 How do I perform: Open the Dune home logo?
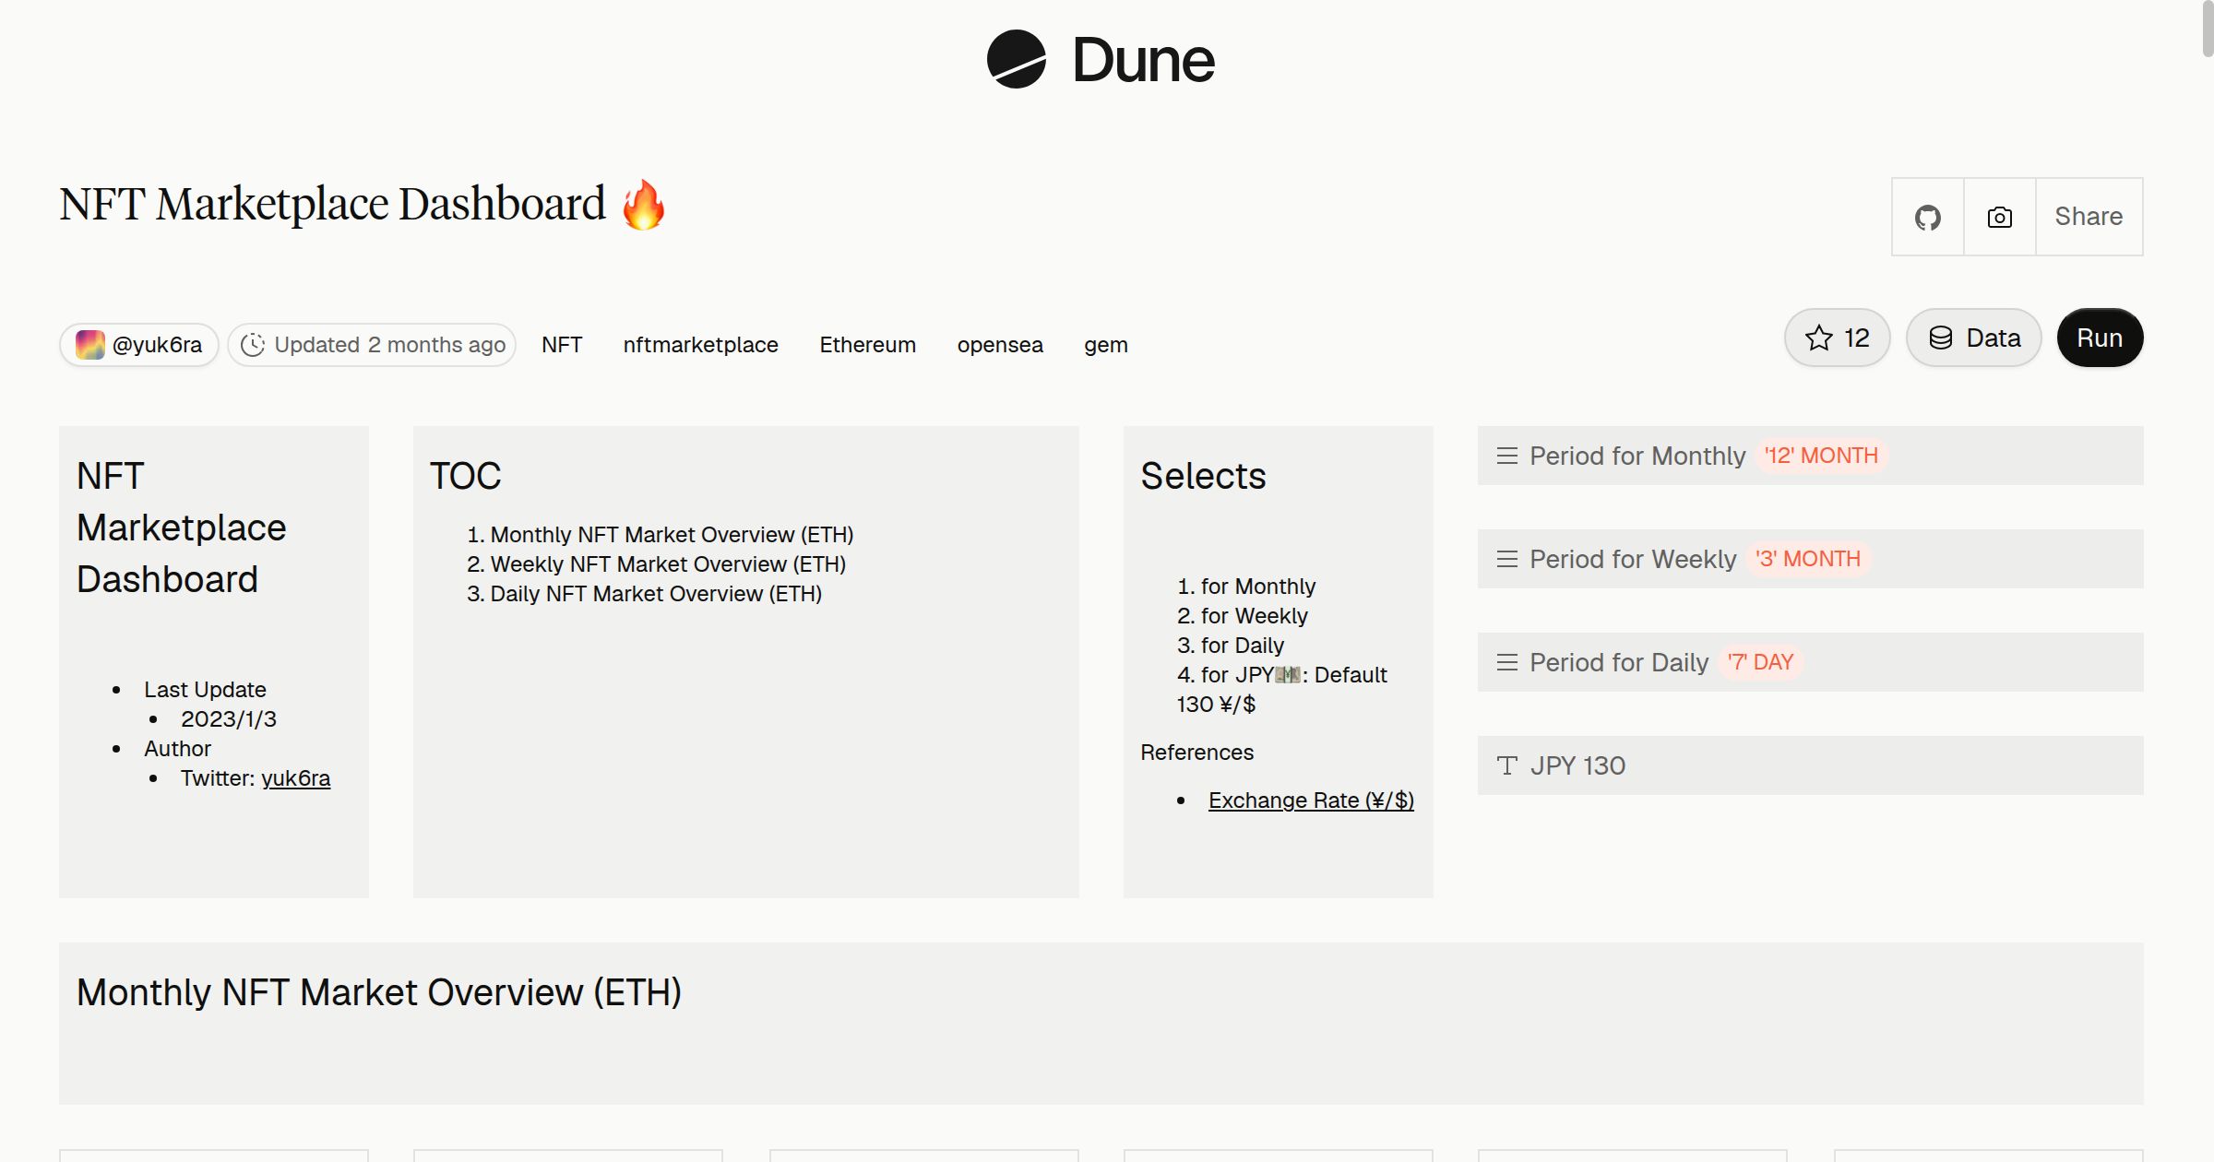1101,60
